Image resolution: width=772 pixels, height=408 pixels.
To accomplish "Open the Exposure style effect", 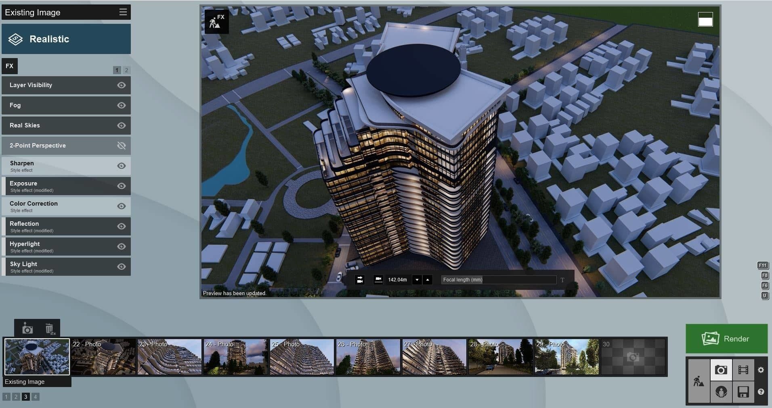I will [x=66, y=186].
